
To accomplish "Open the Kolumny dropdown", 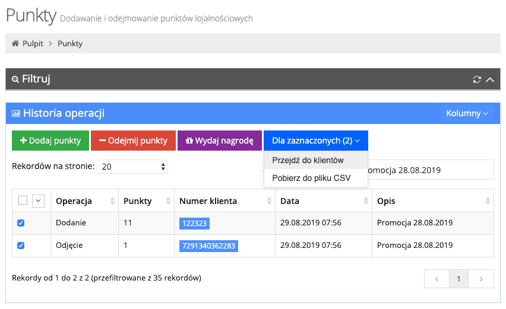I will pos(467,113).
